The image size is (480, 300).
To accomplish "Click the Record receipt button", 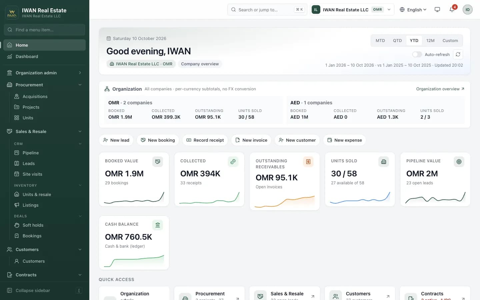I will point(205,140).
